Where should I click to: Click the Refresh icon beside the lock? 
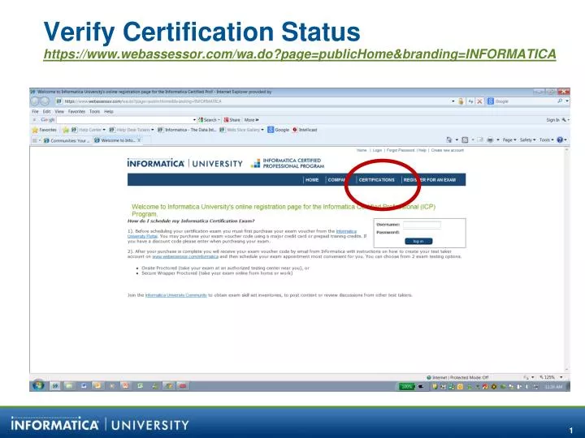[470, 101]
